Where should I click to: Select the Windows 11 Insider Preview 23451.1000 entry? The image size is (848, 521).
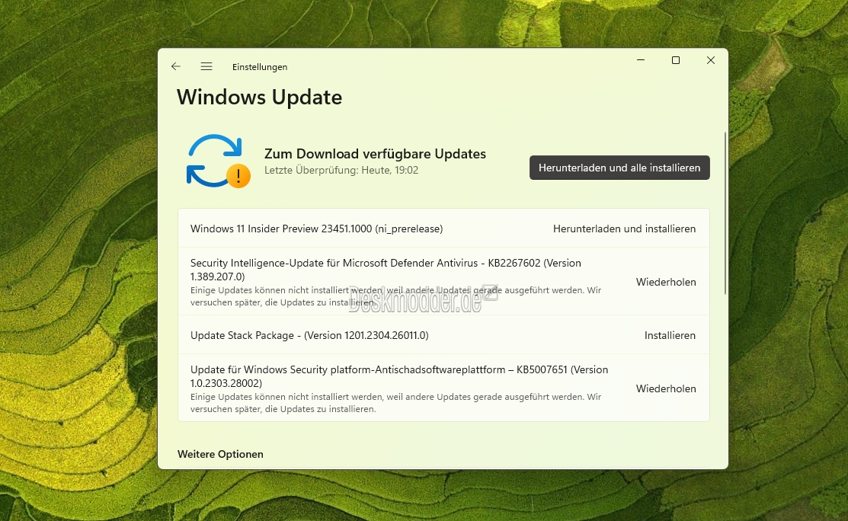pos(316,229)
